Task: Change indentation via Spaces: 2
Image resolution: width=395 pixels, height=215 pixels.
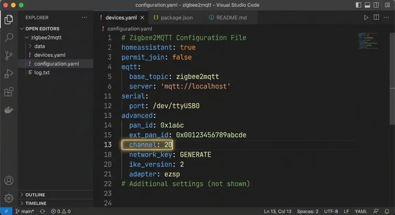Action: (307, 211)
